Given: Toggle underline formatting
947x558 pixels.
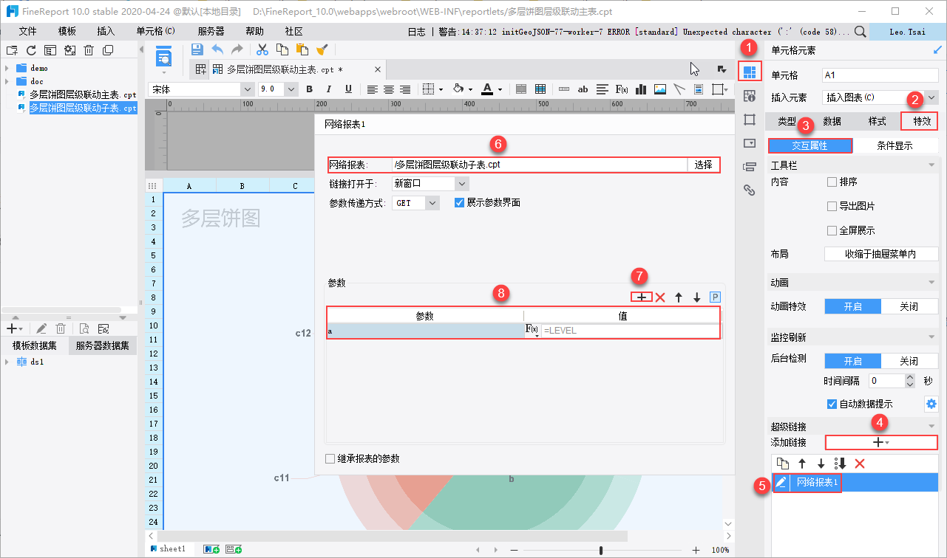Looking at the screenshot, I should coord(347,89).
